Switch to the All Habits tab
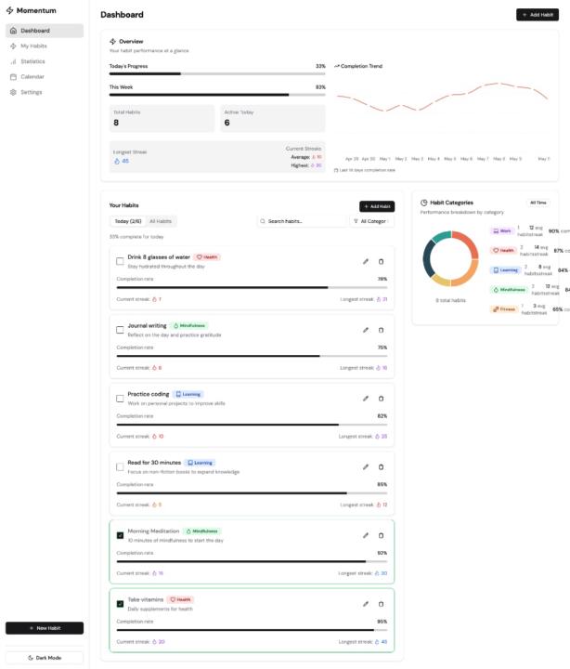The image size is (570, 669). [161, 221]
